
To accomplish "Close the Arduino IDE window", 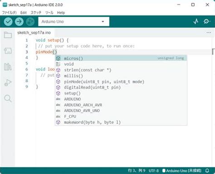I will (207, 5).
